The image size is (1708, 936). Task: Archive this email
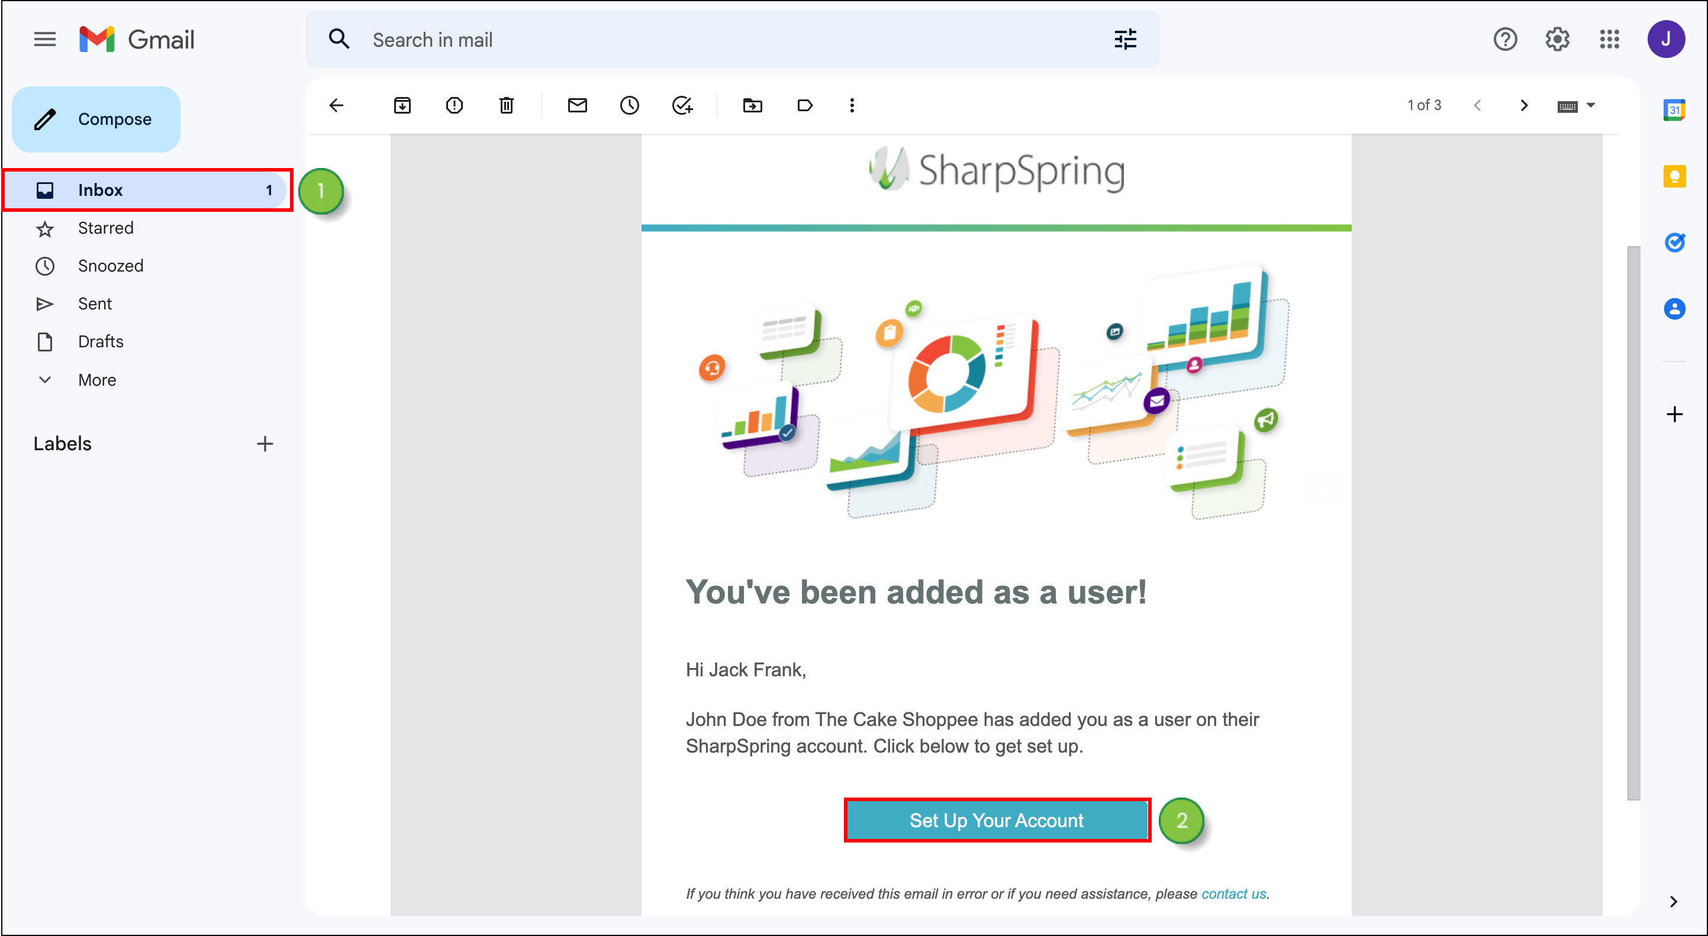point(402,105)
